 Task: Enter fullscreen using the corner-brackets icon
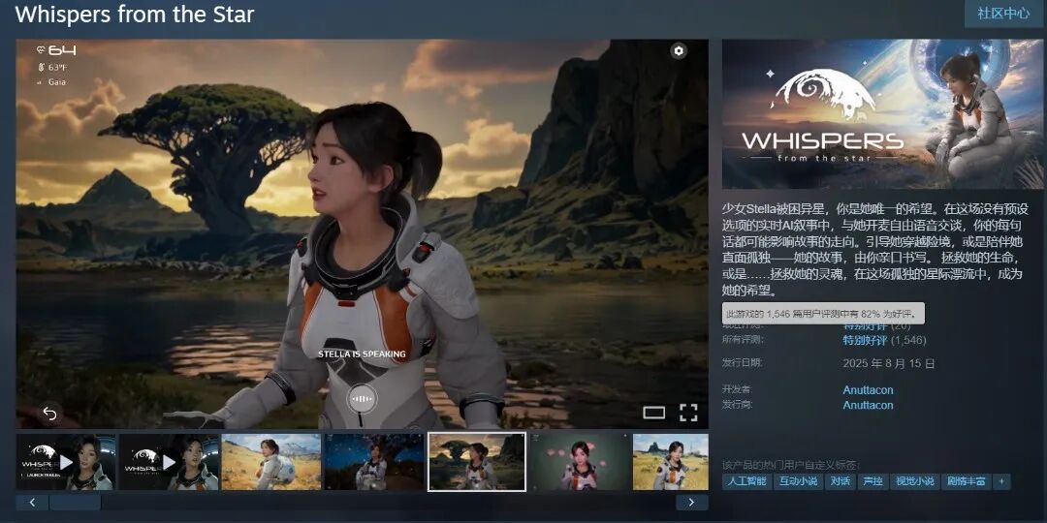click(688, 413)
